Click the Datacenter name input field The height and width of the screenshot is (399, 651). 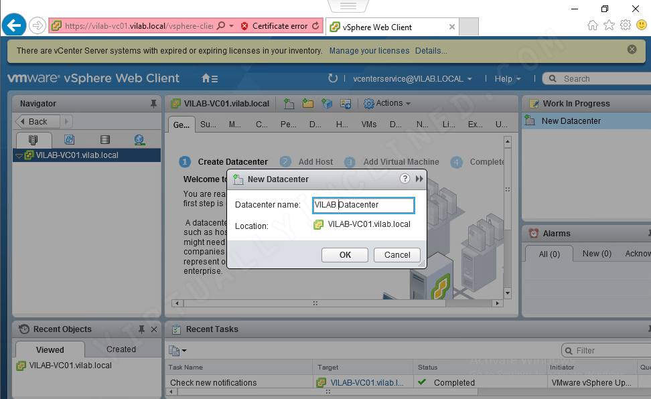coord(363,205)
